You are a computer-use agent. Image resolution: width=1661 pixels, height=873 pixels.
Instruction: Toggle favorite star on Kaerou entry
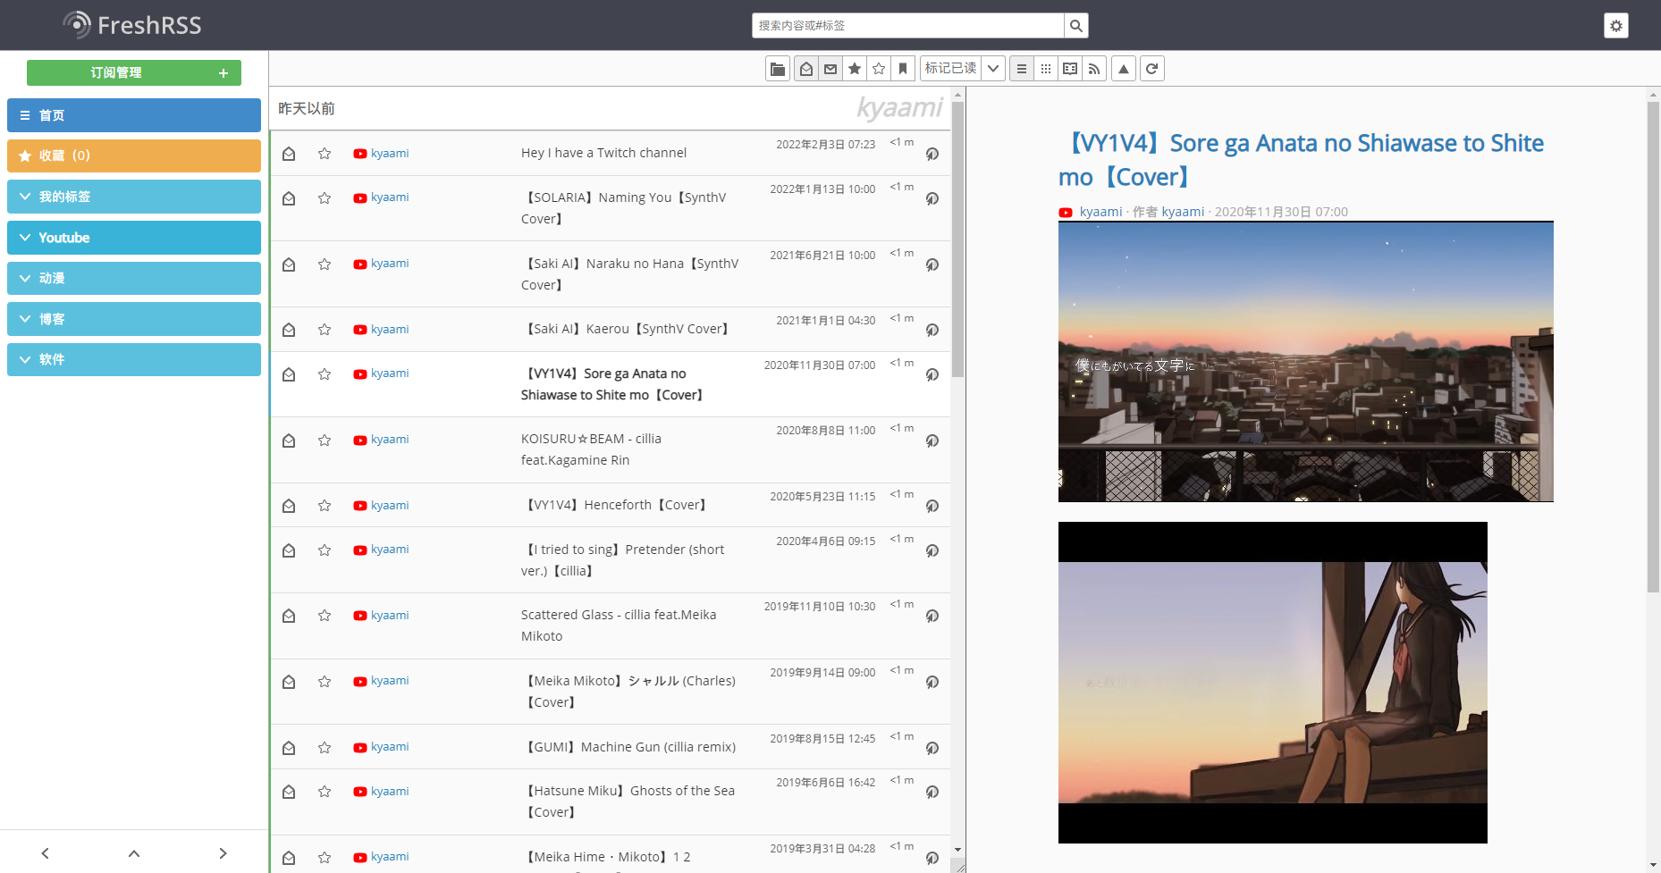[325, 330]
